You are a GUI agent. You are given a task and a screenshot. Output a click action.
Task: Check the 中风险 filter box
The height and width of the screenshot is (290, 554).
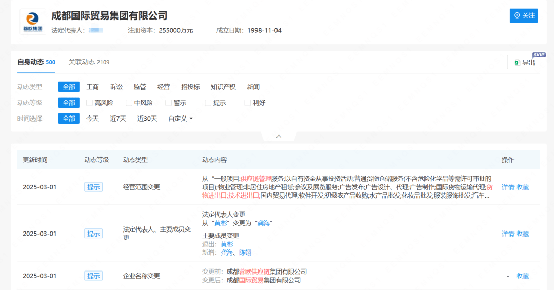tap(129, 103)
